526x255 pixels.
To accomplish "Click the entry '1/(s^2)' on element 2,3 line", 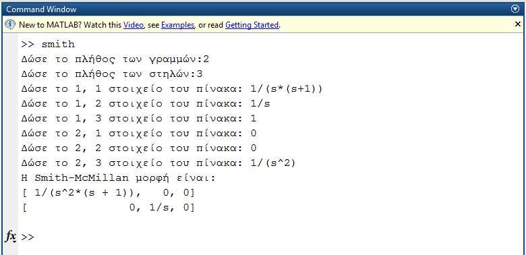I will pyautogui.click(x=272, y=163).
